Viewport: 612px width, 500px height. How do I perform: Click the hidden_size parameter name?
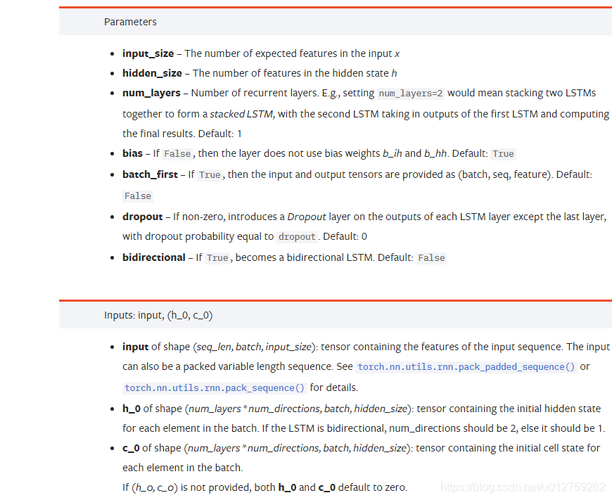click(152, 73)
